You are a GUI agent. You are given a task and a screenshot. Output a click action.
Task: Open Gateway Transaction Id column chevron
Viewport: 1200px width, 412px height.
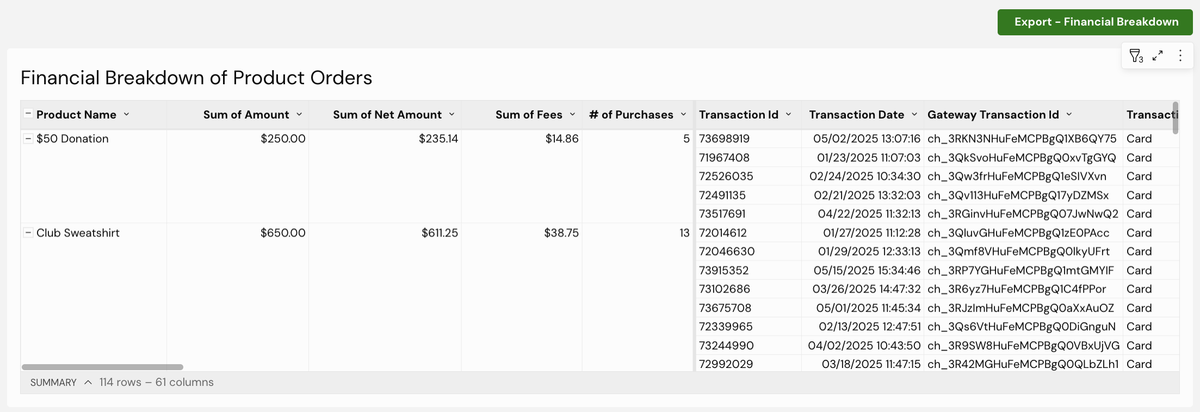click(1069, 114)
